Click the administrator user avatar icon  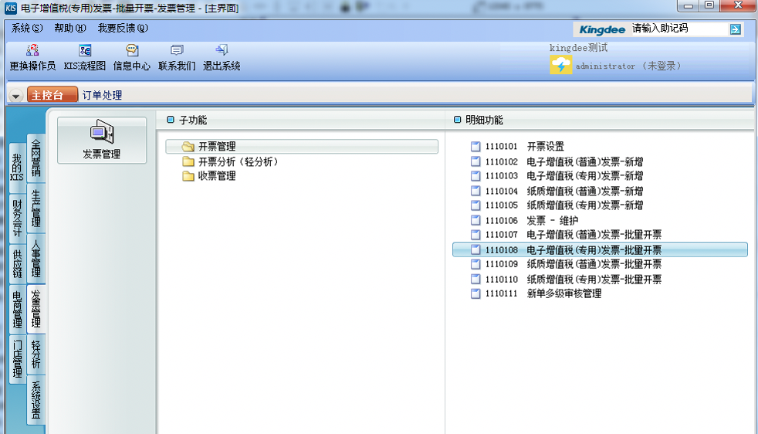tap(560, 66)
